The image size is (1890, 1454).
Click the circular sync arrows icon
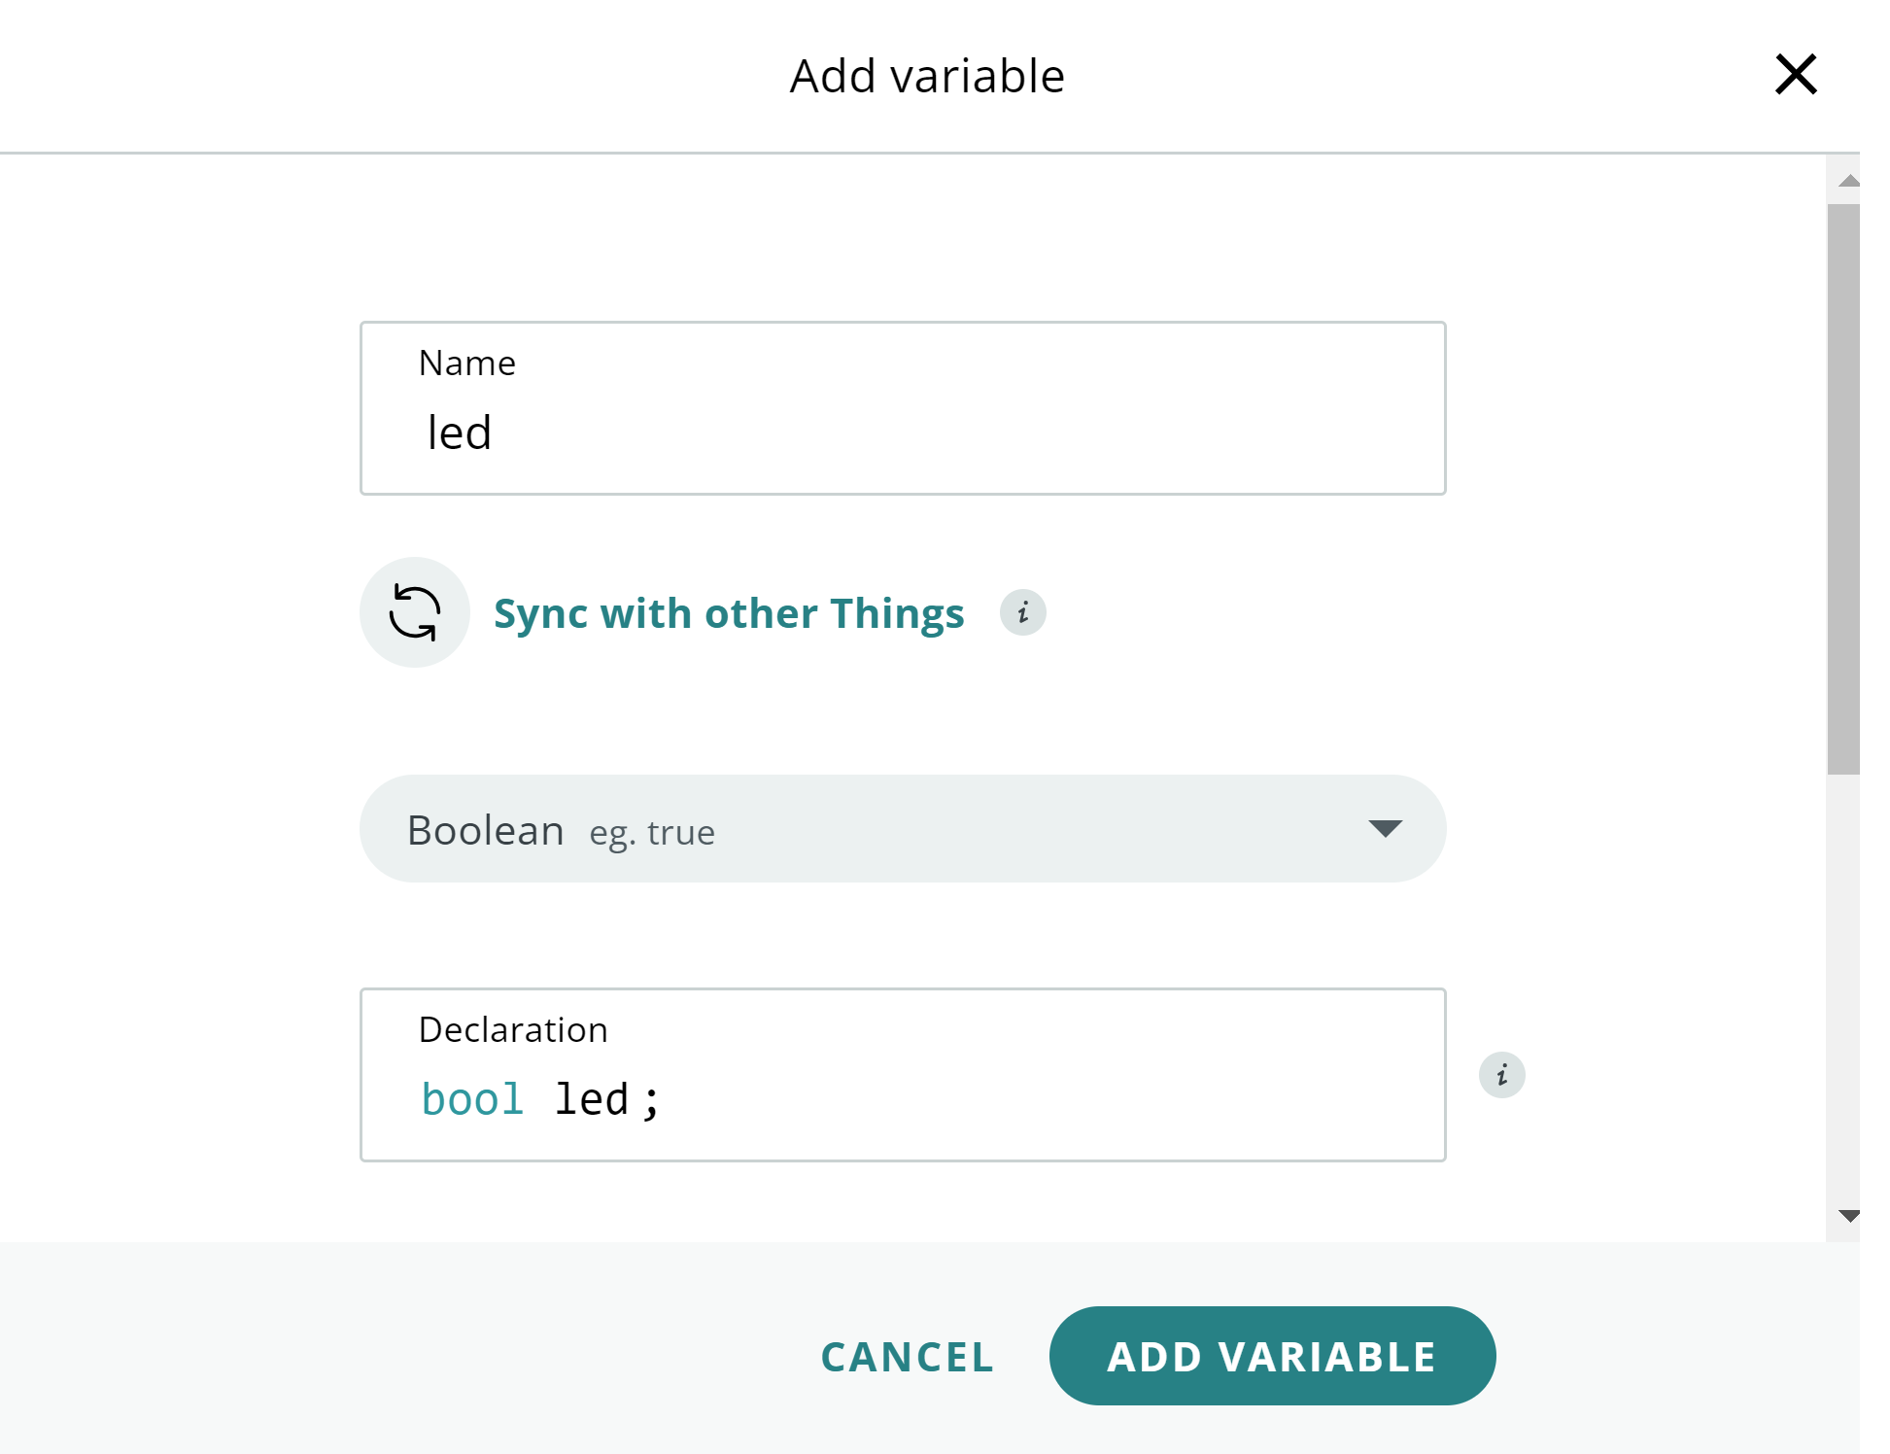pos(415,612)
